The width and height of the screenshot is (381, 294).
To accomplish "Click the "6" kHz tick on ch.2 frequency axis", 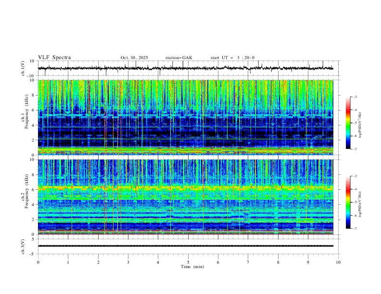I will tap(33, 189).
